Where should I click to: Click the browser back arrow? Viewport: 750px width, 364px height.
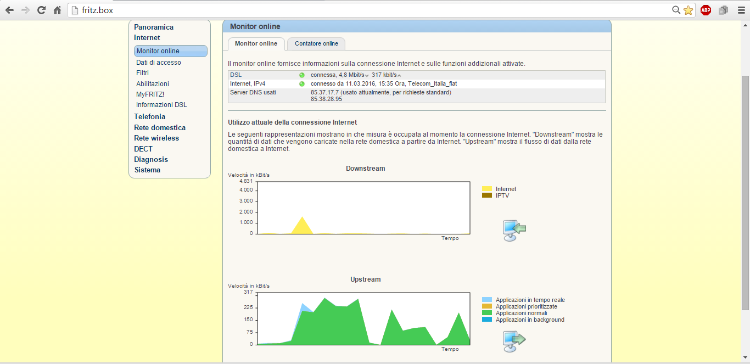tap(9, 10)
